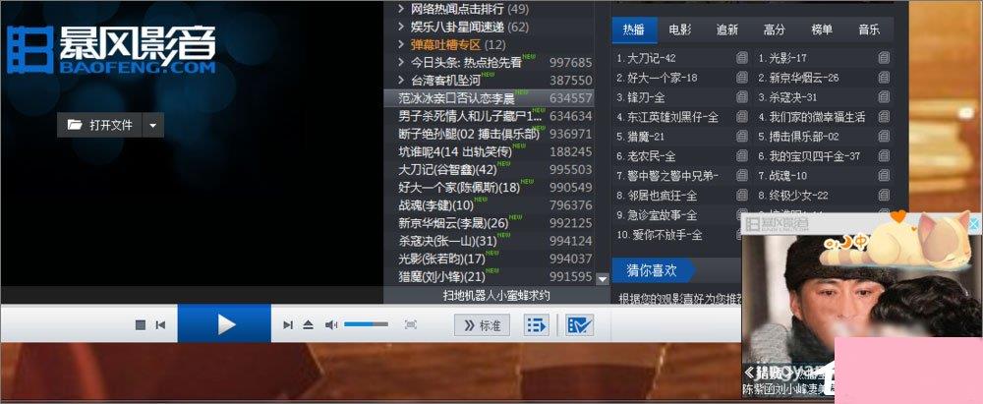983x404 pixels.
Task: Close the popup ad with X
Action: coord(974,224)
